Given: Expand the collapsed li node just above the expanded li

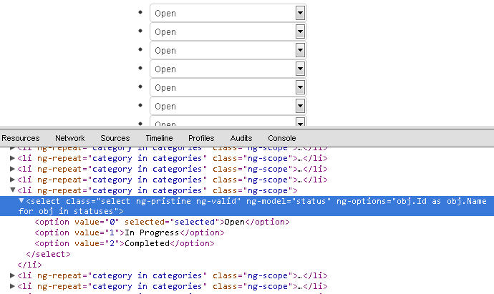Looking at the screenshot, I should (x=13, y=180).
